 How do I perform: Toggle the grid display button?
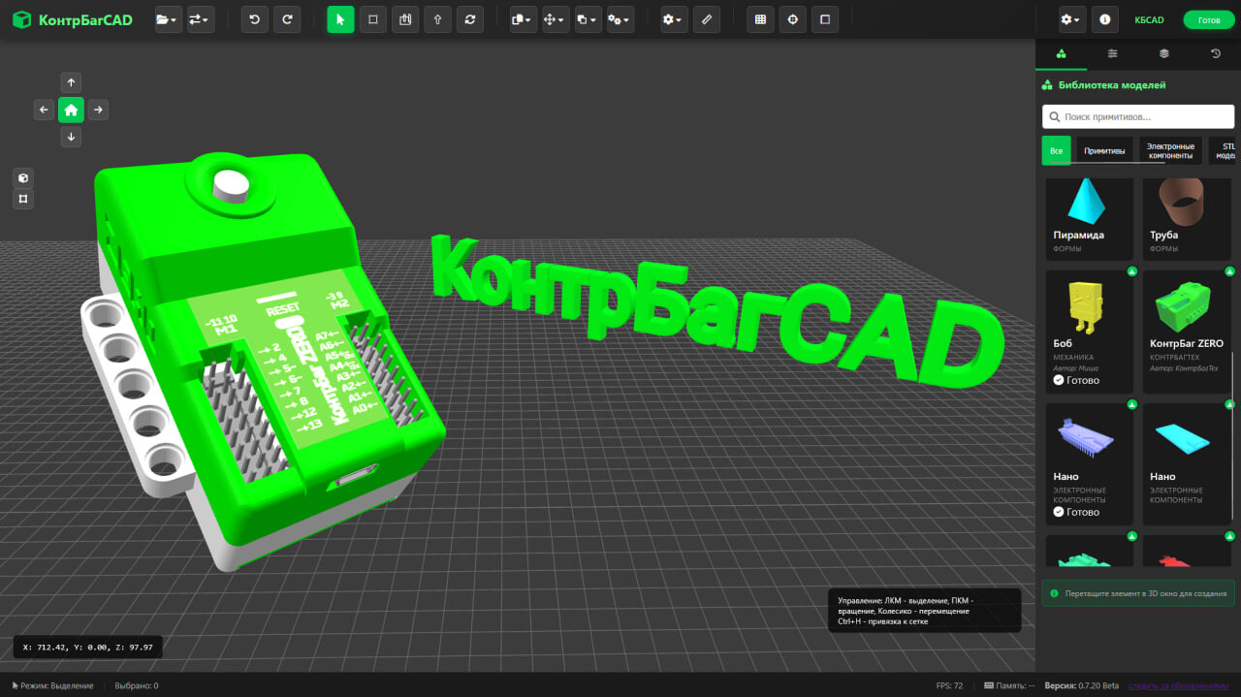pyautogui.click(x=760, y=19)
